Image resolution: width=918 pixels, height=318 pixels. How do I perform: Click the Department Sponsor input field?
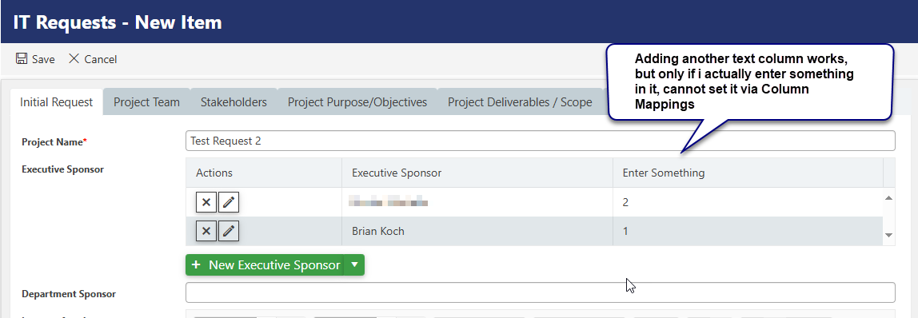coord(541,292)
